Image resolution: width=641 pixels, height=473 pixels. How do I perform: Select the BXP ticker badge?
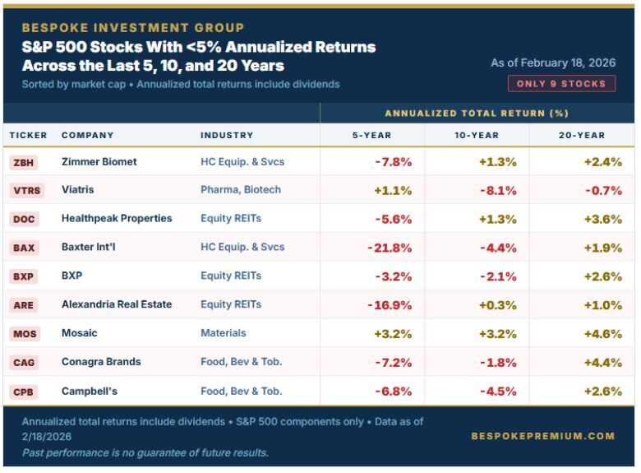[x=24, y=276]
